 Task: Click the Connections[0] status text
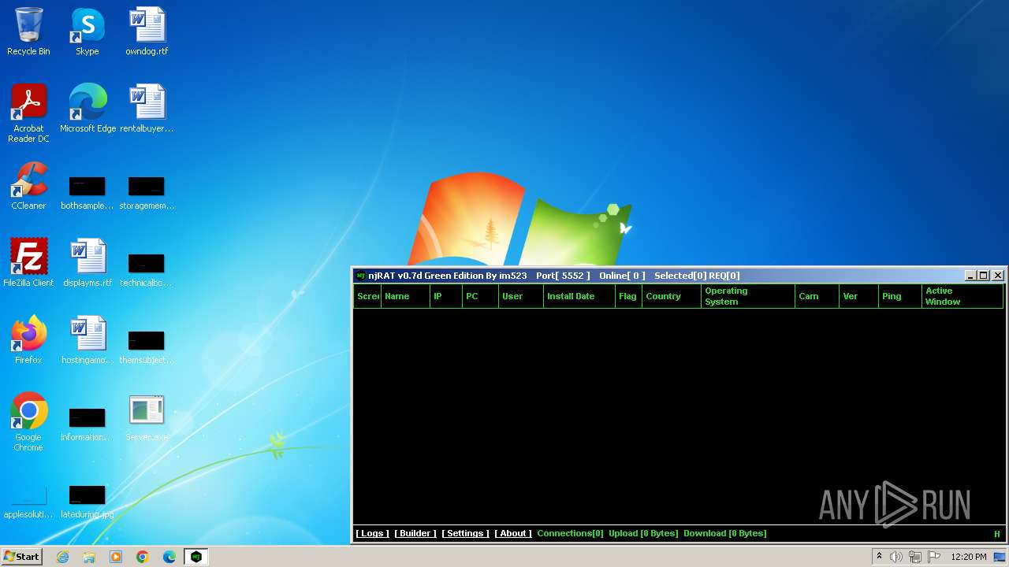point(570,533)
